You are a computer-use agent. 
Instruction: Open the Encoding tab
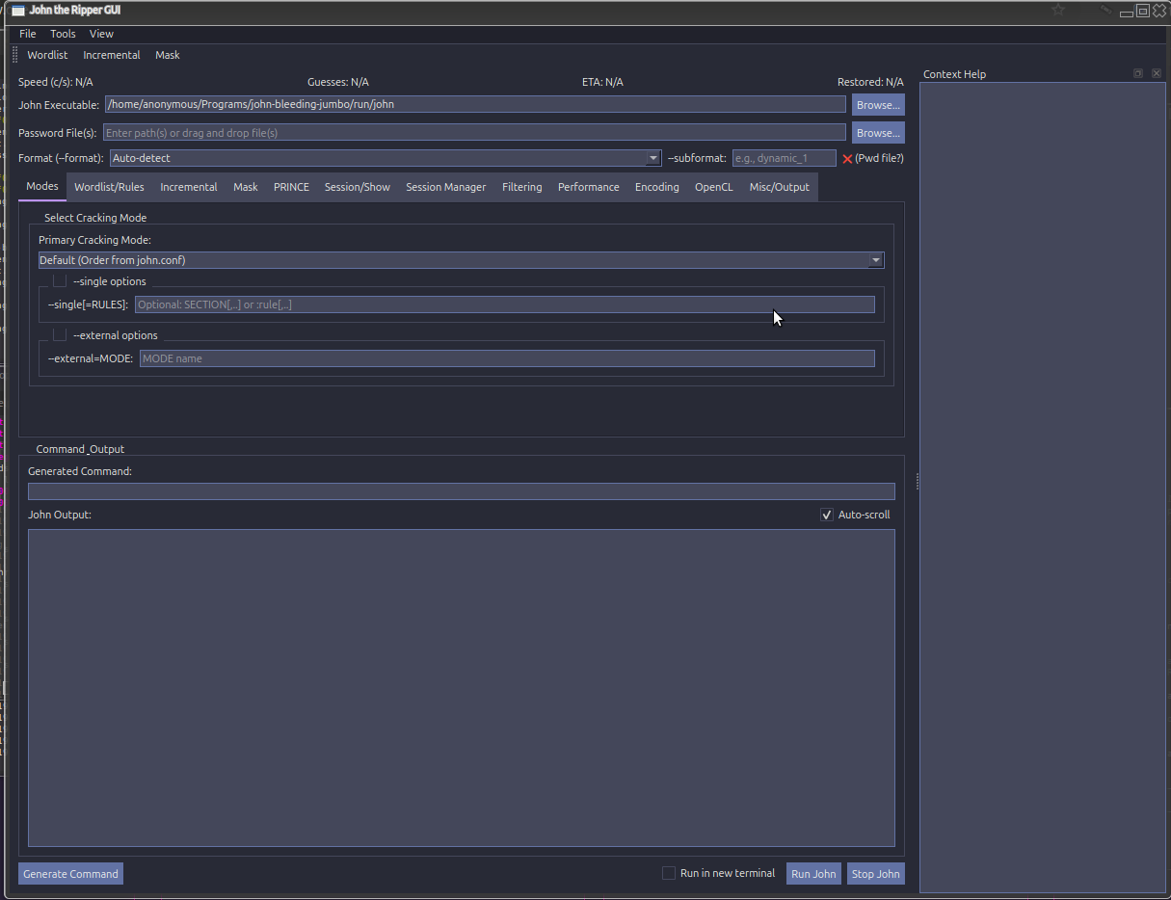[657, 187]
